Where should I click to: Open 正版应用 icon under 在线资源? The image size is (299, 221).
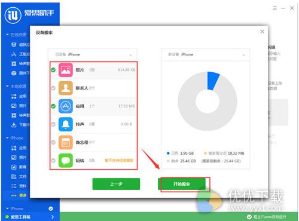[14, 54]
